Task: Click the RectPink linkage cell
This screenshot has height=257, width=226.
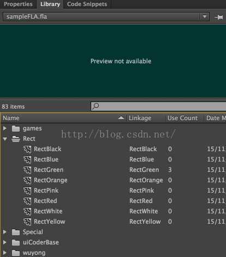Action: click(142, 190)
